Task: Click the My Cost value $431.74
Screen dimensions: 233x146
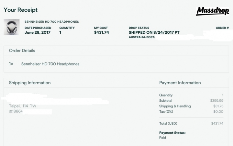Action: click(102, 32)
